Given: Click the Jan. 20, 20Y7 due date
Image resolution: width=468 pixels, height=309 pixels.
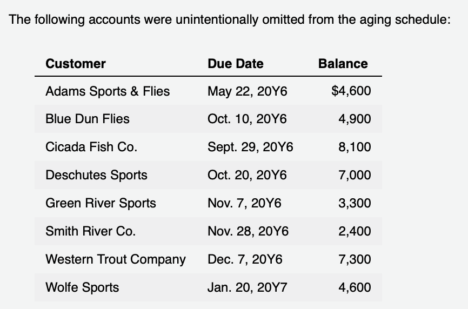Looking at the screenshot, I should (248, 287).
